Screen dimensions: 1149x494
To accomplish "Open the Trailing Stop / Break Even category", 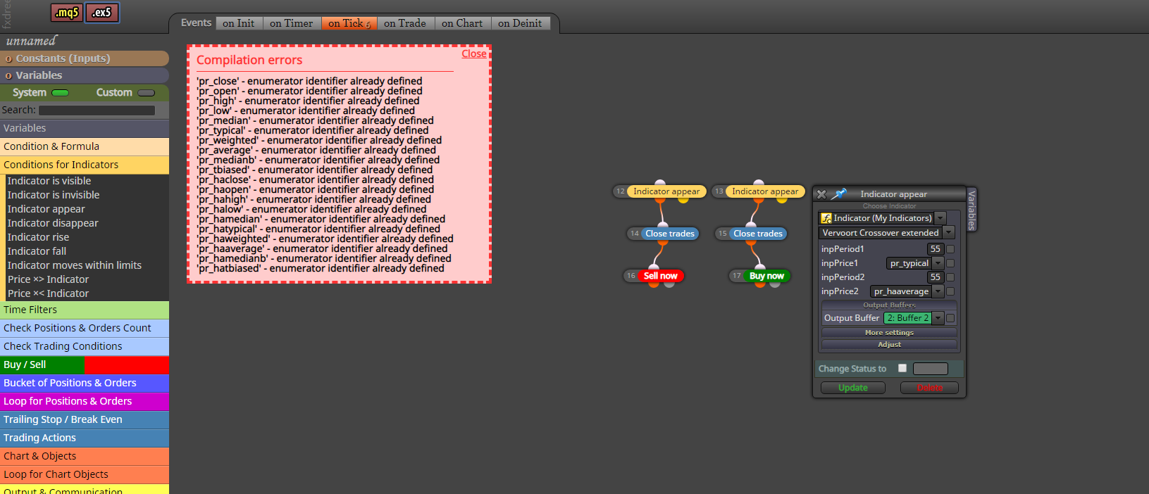I will pos(85,419).
